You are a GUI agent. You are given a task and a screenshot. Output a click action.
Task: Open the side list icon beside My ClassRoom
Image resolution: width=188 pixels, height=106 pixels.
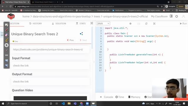click(171, 16)
